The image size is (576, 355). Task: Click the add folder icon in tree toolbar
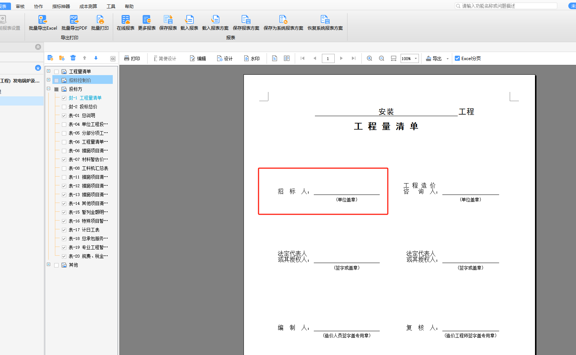[62, 58]
